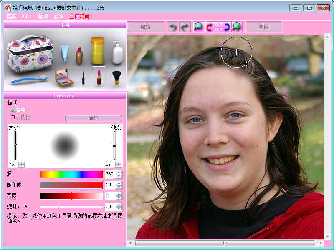Click the Lipstick panel header
The height and width of the screenshot is (250, 334).
tap(65, 96)
